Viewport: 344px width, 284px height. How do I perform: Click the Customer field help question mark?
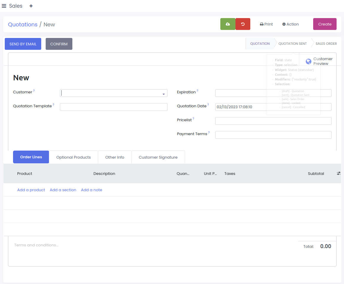tap(34, 91)
